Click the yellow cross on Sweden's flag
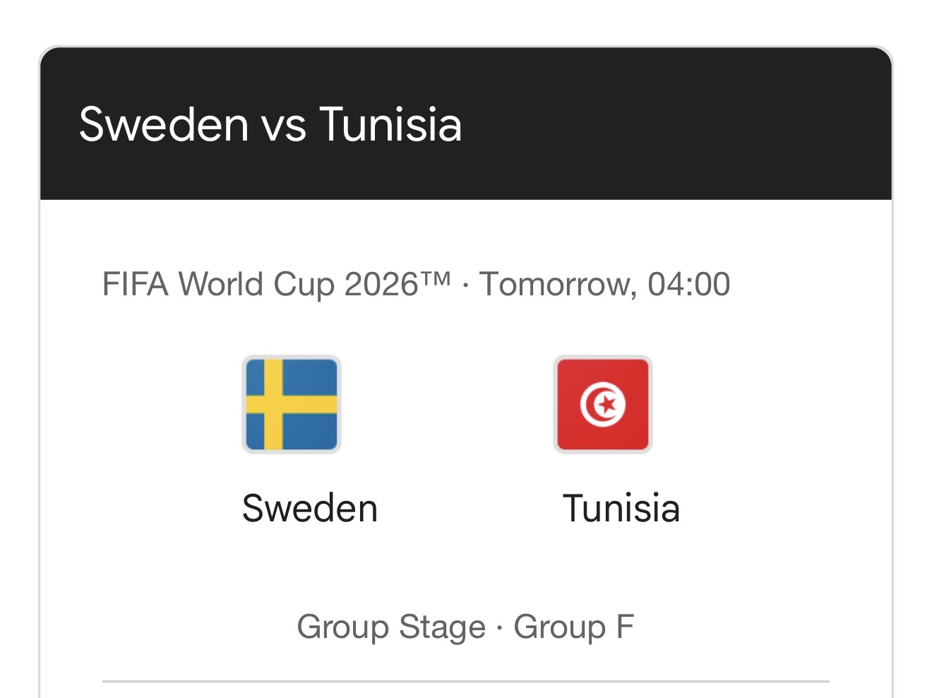Screen dimensions: 932x698 point(273,405)
